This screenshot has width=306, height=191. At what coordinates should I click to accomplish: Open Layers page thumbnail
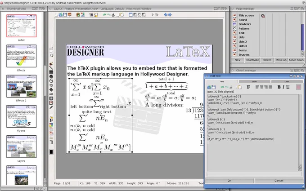tap(21, 147)
